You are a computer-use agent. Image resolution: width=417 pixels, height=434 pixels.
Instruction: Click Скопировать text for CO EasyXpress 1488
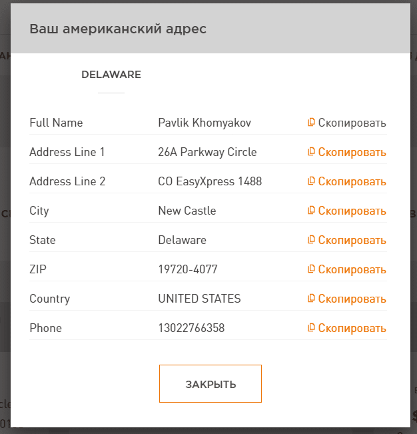click(352, 181)
